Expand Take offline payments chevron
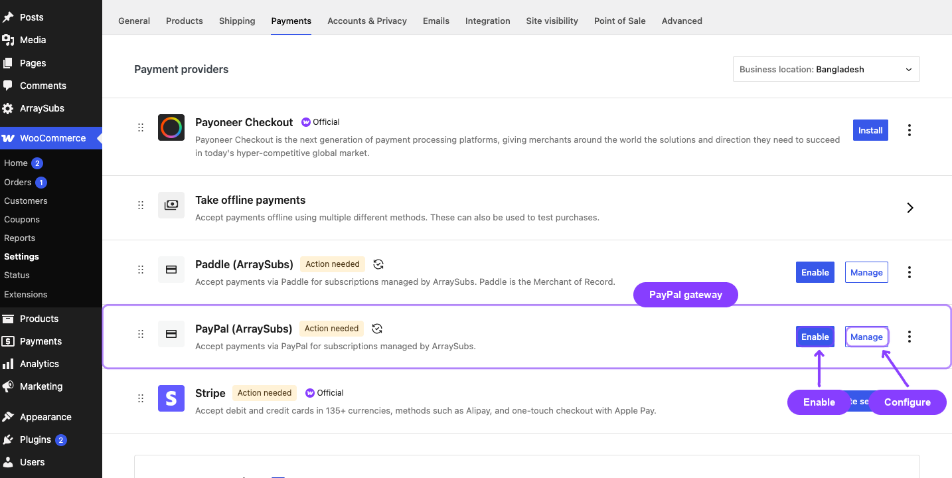 pos(910,208)
